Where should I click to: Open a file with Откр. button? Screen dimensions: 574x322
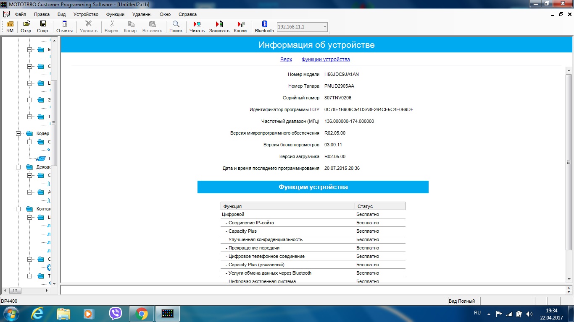[26, 27]
